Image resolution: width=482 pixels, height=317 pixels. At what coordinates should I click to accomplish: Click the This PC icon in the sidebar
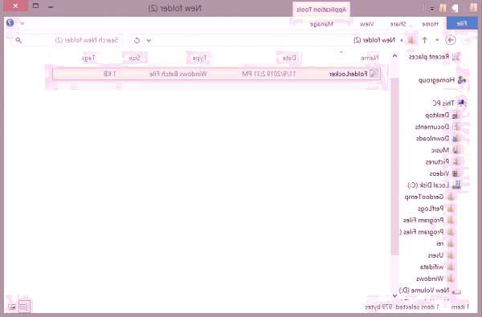click(461, 104)
